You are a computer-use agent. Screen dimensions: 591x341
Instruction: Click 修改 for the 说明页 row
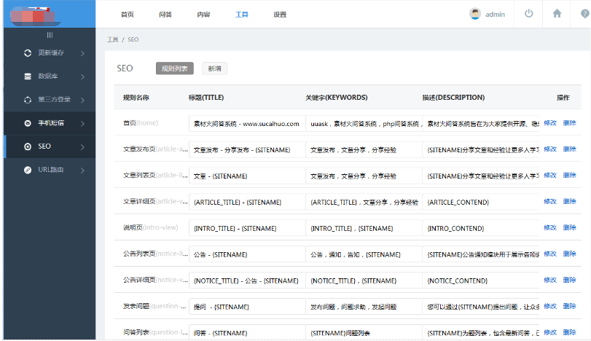pos(550,227)
